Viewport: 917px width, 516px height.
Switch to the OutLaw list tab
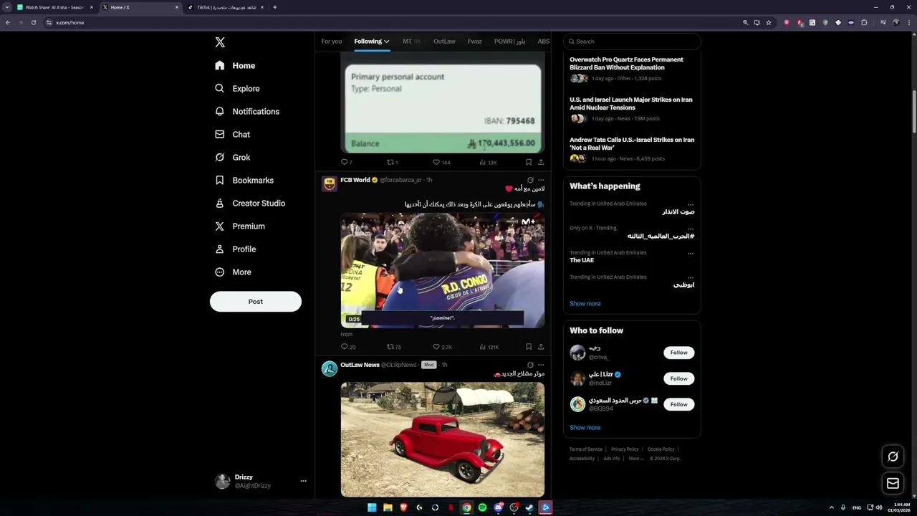tap(444, 42)
